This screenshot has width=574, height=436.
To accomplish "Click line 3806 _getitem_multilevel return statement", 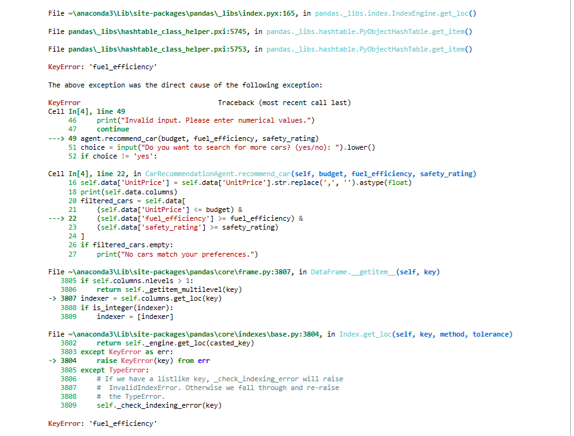I will coord(169,289).
